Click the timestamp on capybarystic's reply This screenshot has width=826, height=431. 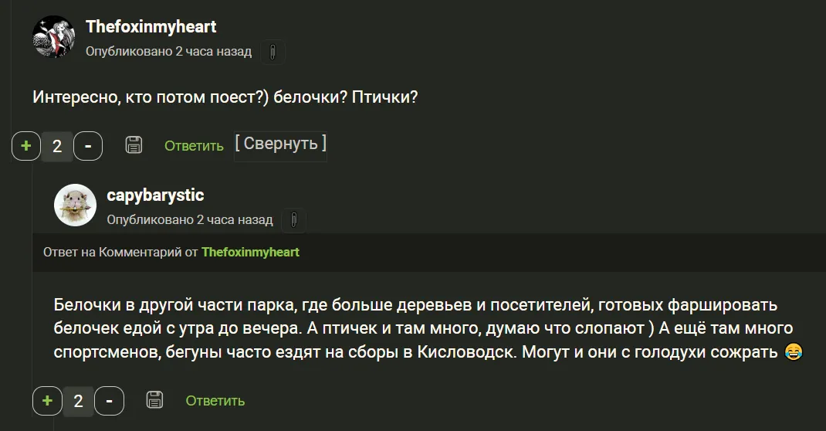point(190,219)
